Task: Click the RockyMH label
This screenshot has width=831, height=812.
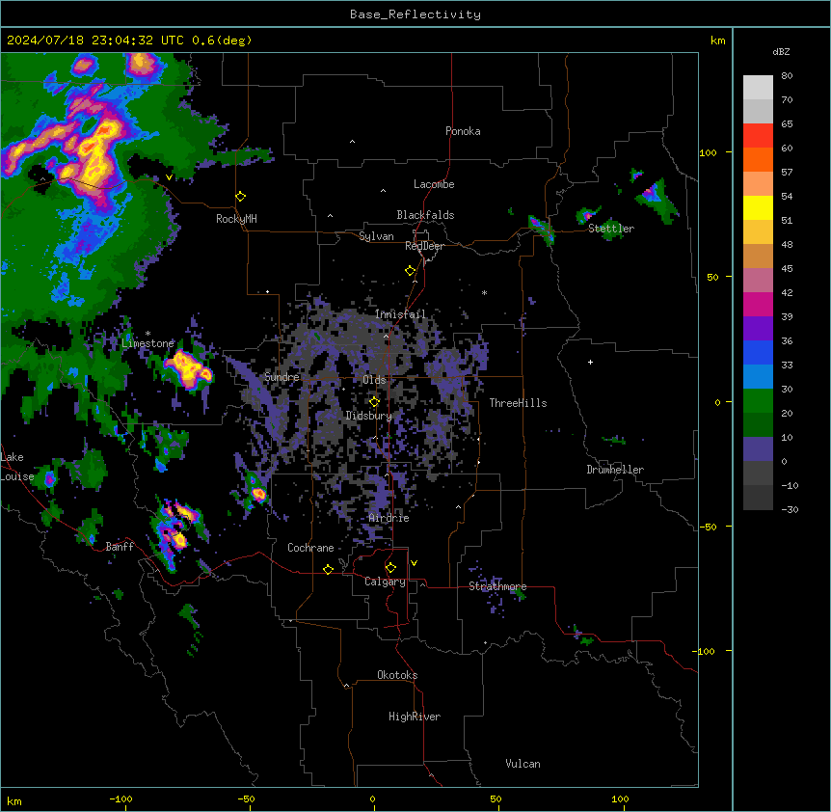Action: click(x=236, y=218)
